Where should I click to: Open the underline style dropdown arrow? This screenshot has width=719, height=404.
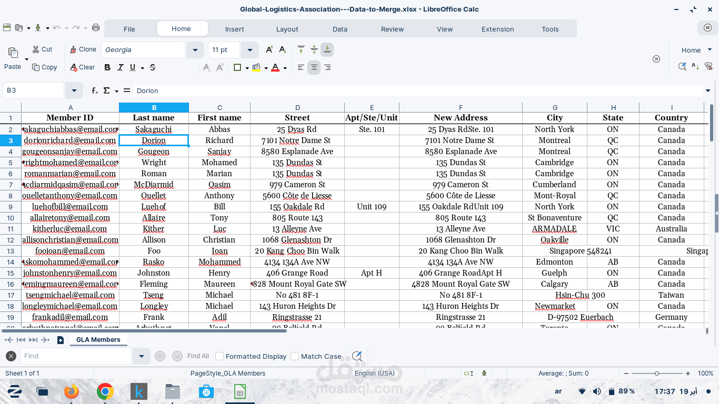(142, 68)
